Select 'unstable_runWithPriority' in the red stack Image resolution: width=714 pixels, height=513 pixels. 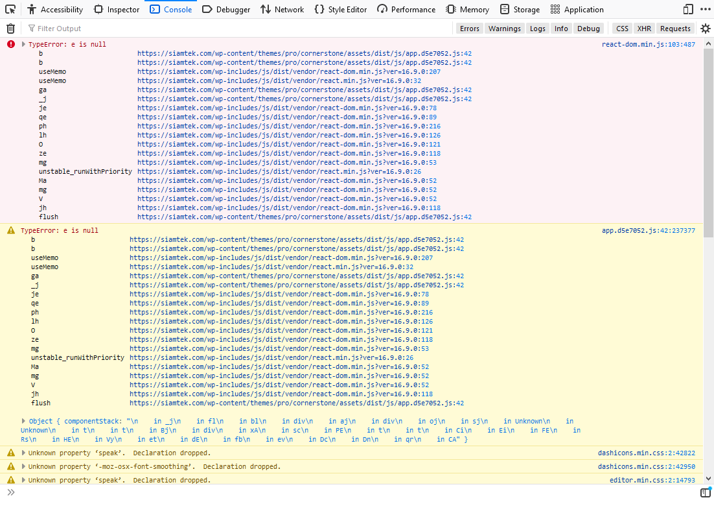pos(85,171)
